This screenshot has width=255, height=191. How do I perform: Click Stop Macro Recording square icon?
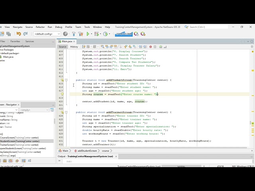(x=155, y=47)
